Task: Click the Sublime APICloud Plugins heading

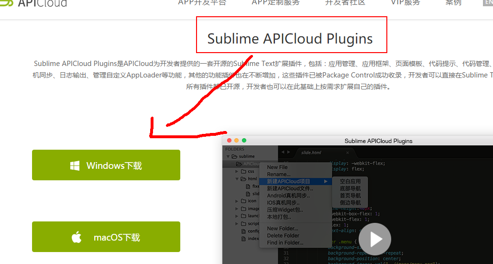Action: coord(290,39)
